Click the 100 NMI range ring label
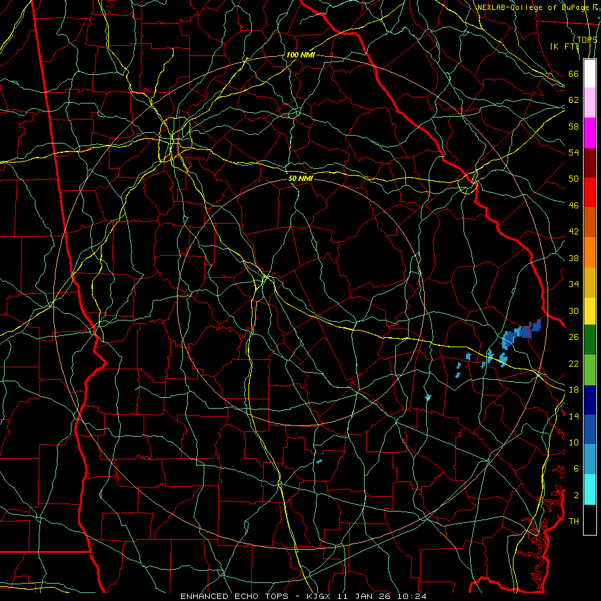 tap(300, 55)
